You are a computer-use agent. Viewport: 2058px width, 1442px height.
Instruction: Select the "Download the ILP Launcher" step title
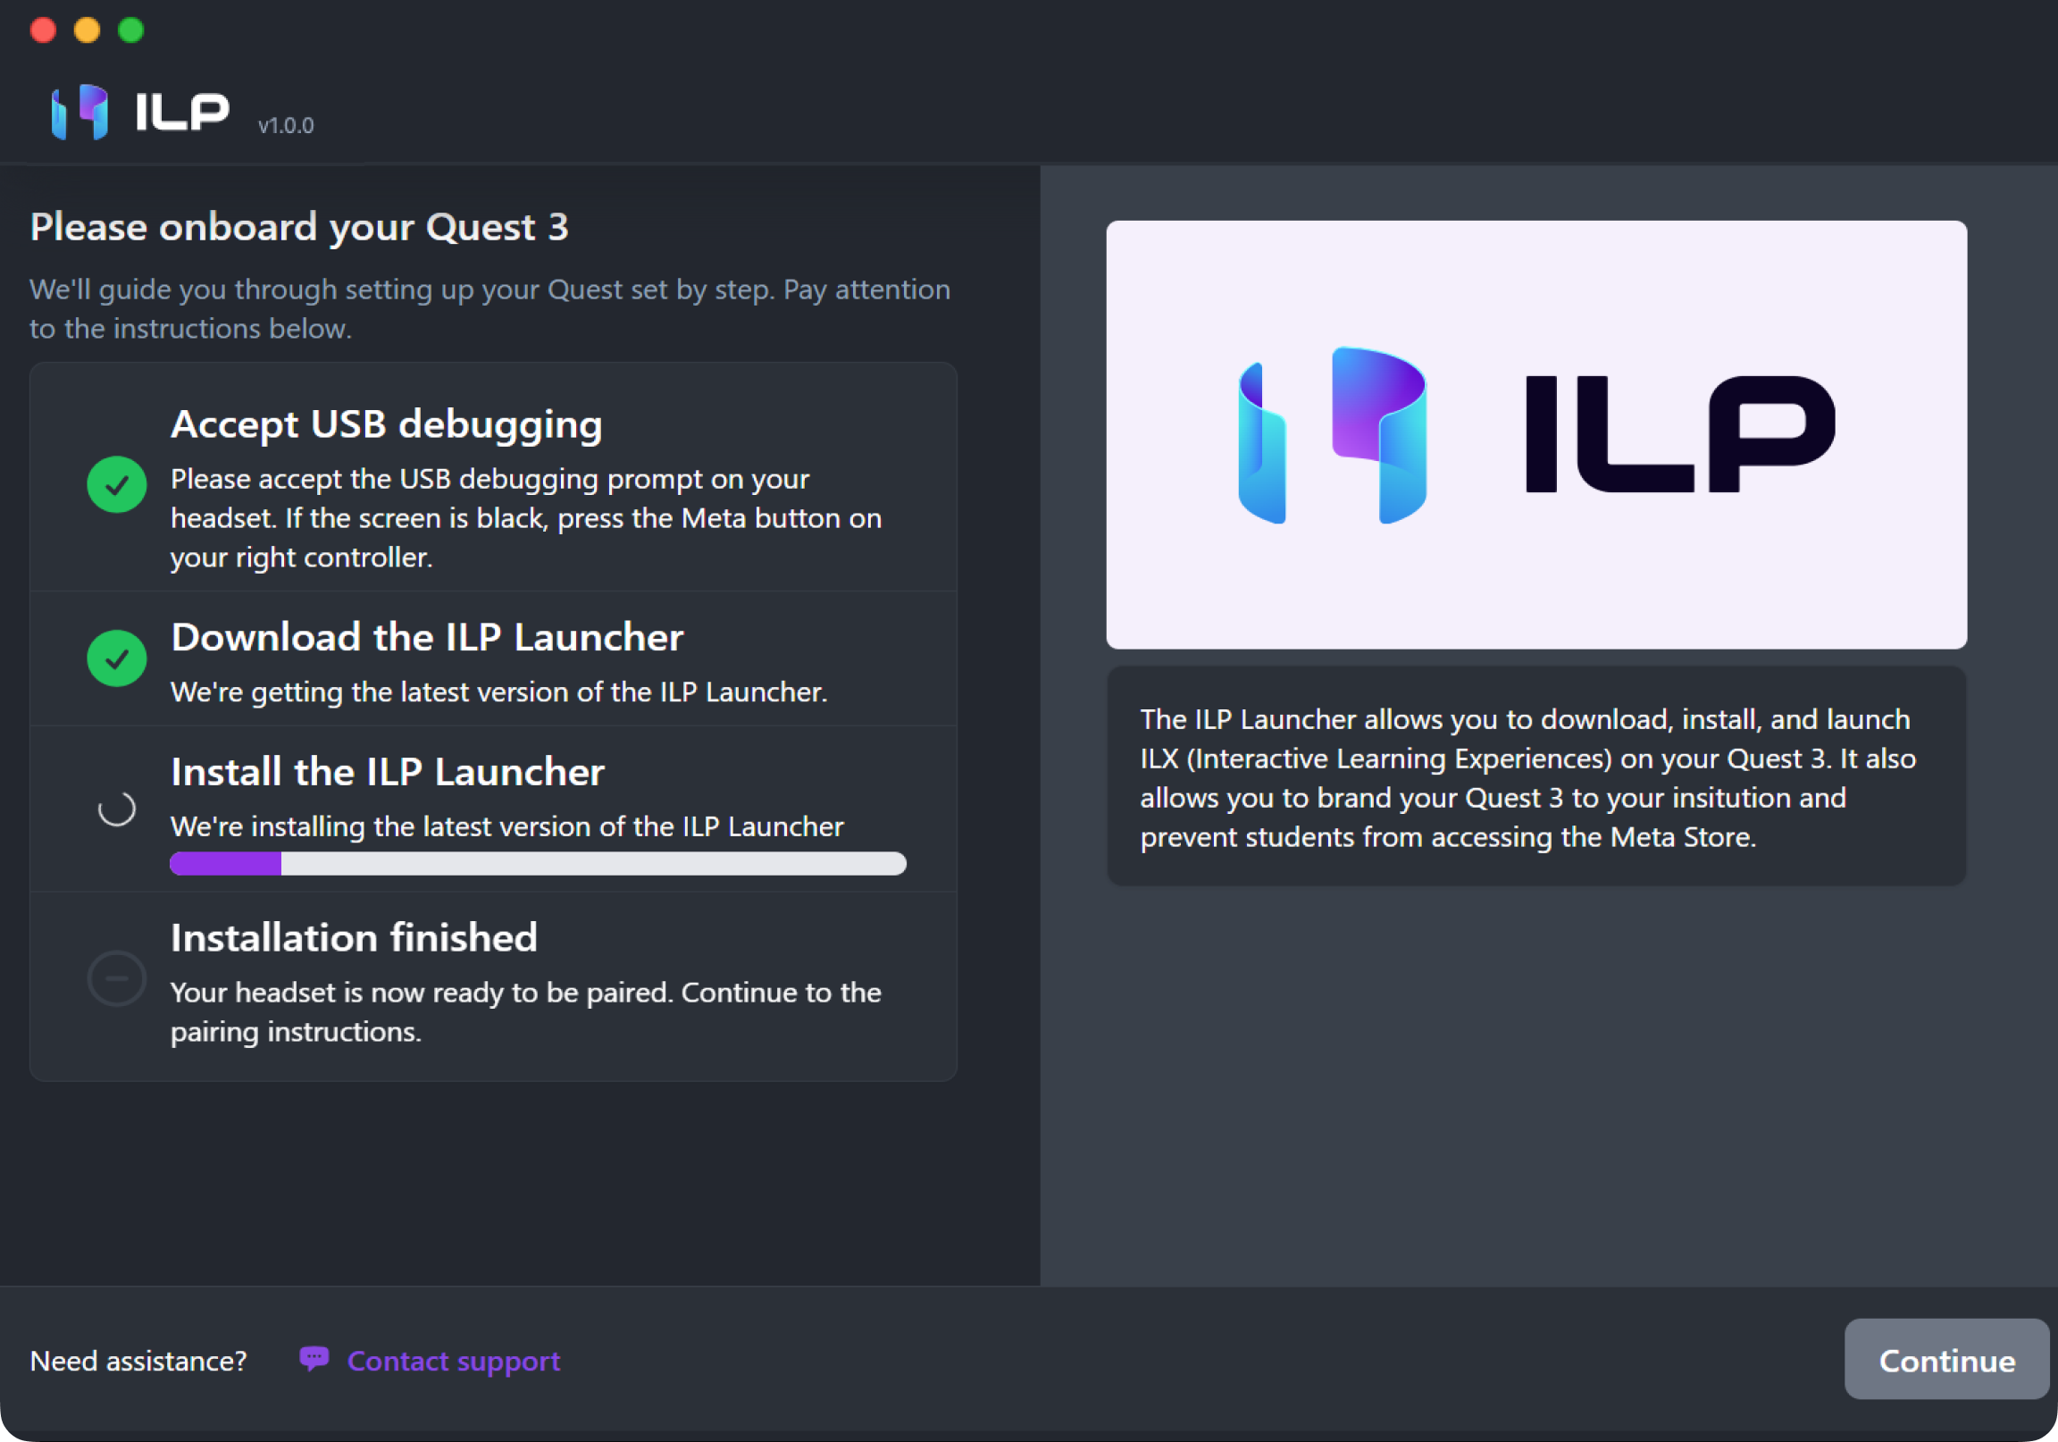click(x=427, y=638)
